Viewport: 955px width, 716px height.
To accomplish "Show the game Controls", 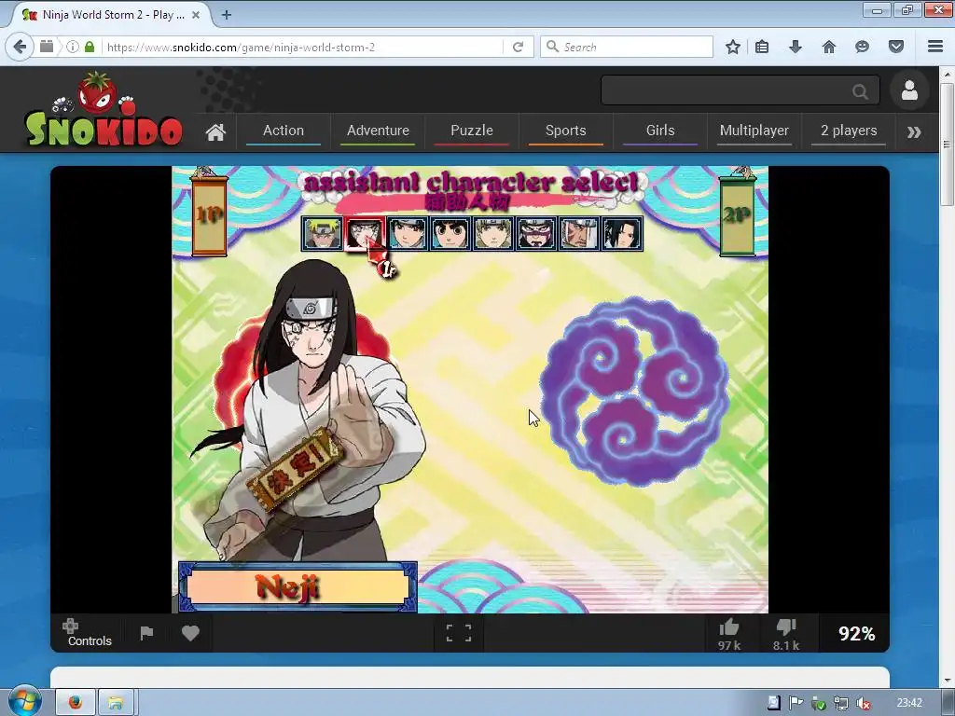I will coord(90,633).
